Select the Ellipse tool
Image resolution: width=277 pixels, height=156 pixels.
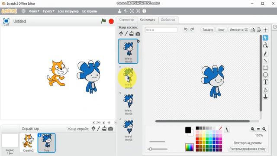point(265,75)
